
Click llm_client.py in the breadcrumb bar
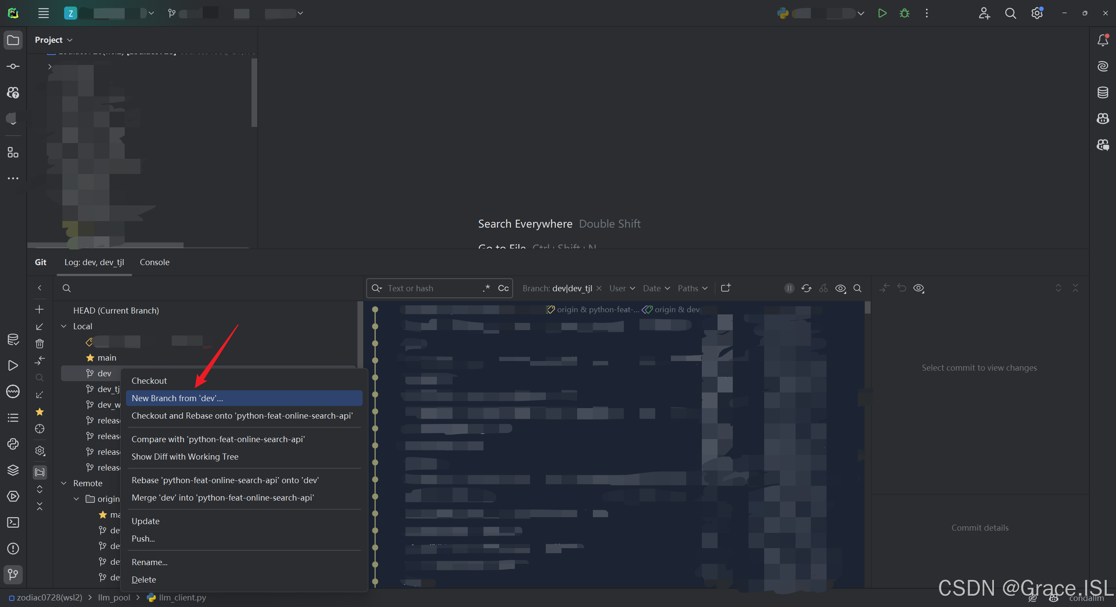tap(182, 597)
